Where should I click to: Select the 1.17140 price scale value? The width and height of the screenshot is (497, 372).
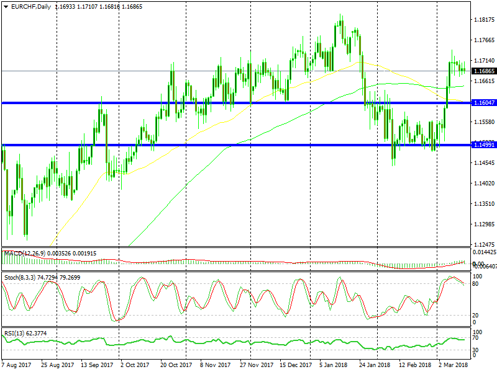(x=484, y=60)
